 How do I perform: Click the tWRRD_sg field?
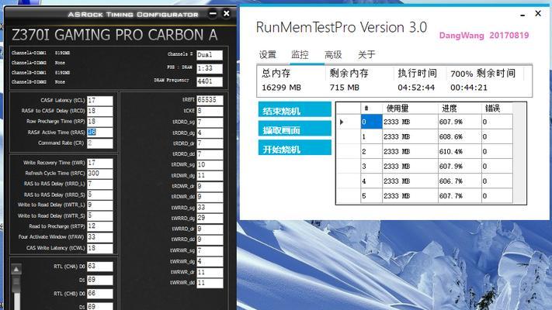point(210,208)
